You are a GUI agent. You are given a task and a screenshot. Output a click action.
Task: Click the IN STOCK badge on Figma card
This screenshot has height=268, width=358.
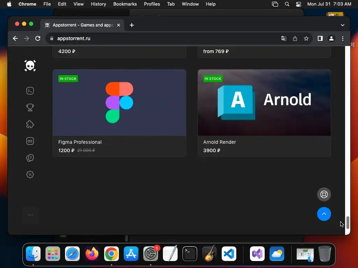click(68, 79)
